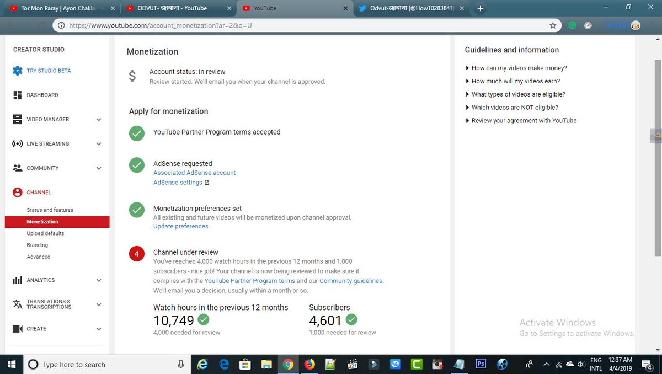The width and height of the screenshot is (662, 374).
Task: Click the ENG INTL language indicator
Action: pyautogui.click(x=596, y=364)
